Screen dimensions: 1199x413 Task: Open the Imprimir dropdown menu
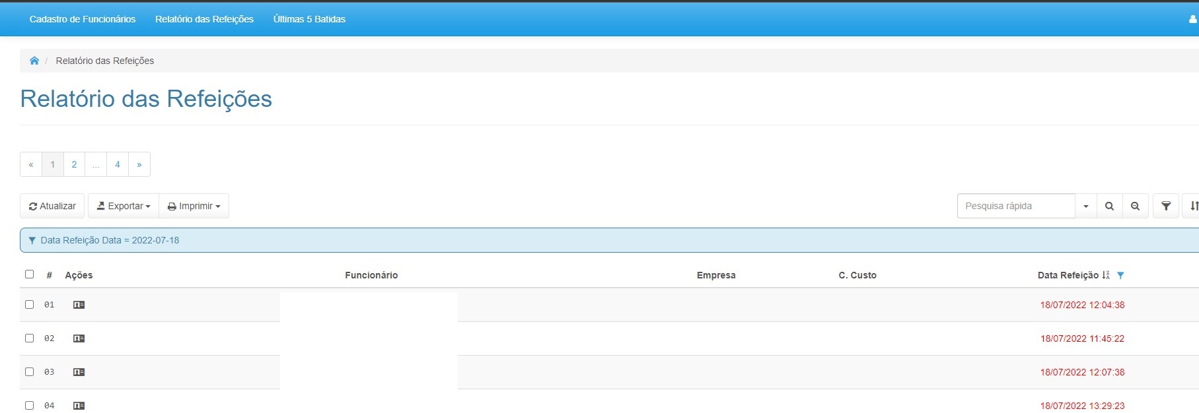[x=194, y=206]
